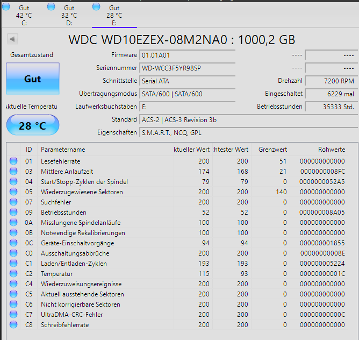Click status orb for UltraDMA-CRC-Fehler row
The image size is (359, 340).
(x=13, y=314)
